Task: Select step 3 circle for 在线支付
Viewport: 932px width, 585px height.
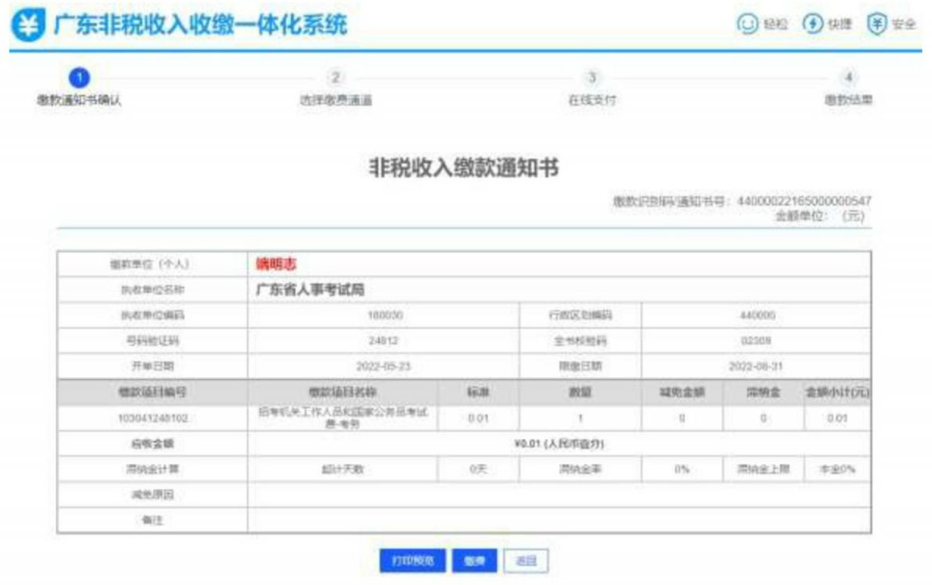Action: (x=592, y=78)
